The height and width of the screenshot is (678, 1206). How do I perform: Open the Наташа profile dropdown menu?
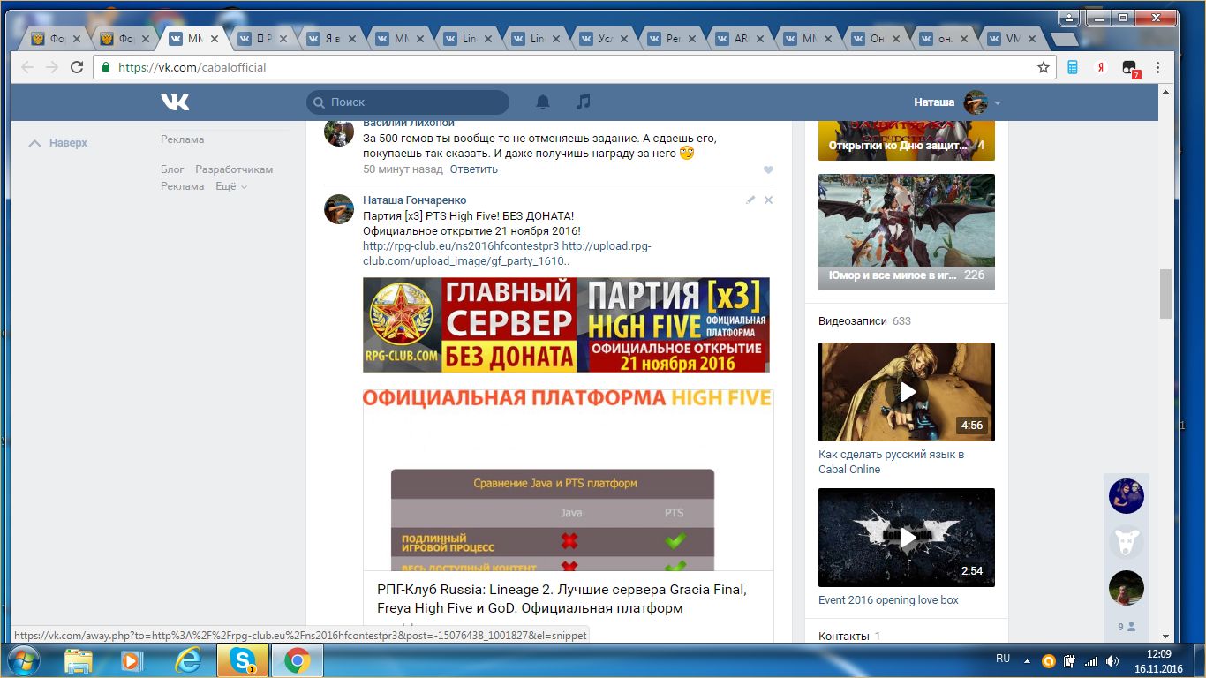(958, 102)
